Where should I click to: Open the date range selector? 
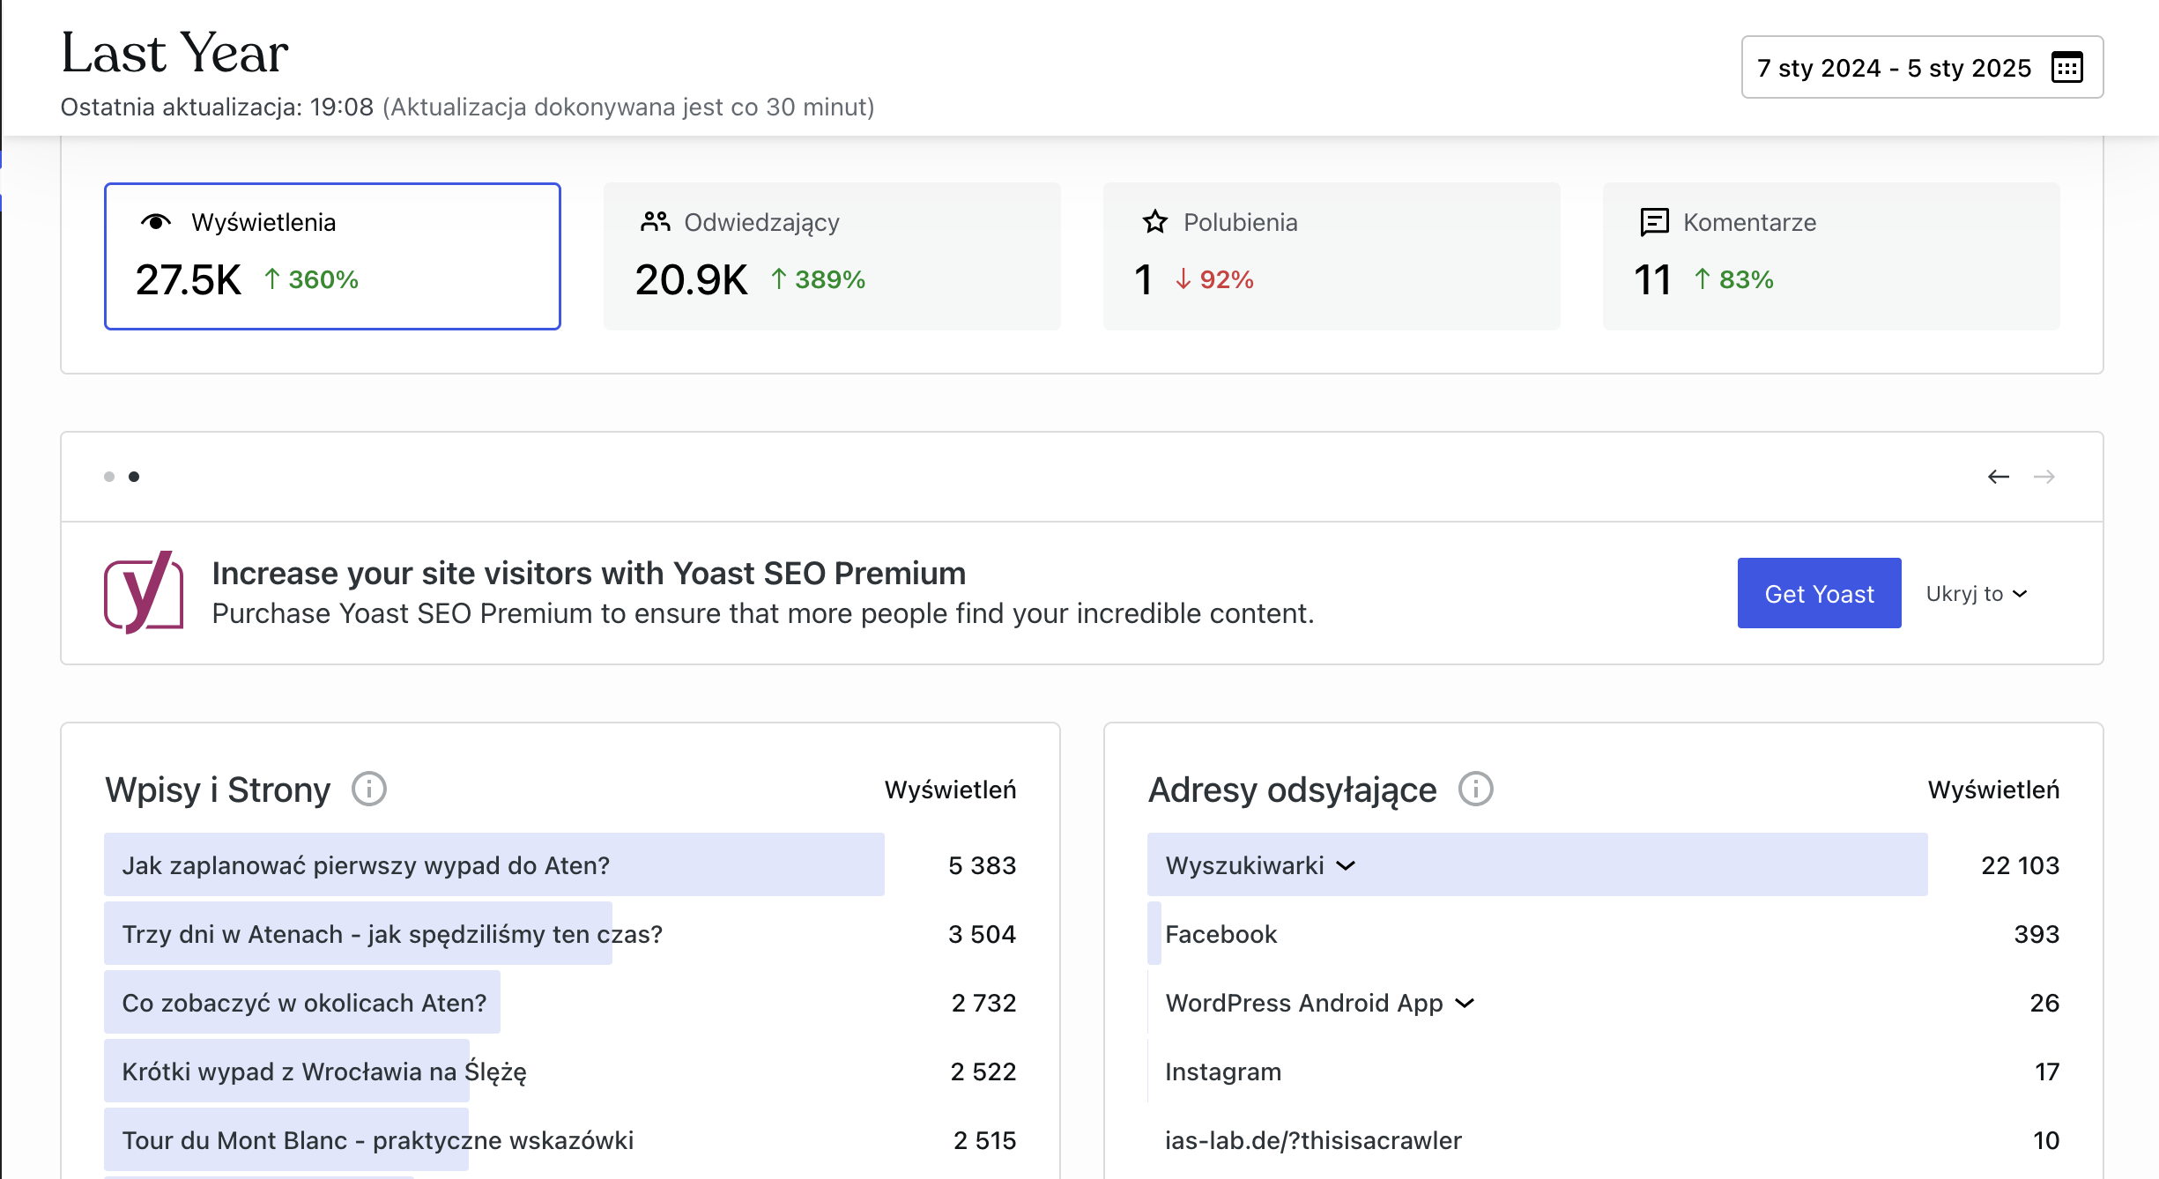click(1922, 67)
